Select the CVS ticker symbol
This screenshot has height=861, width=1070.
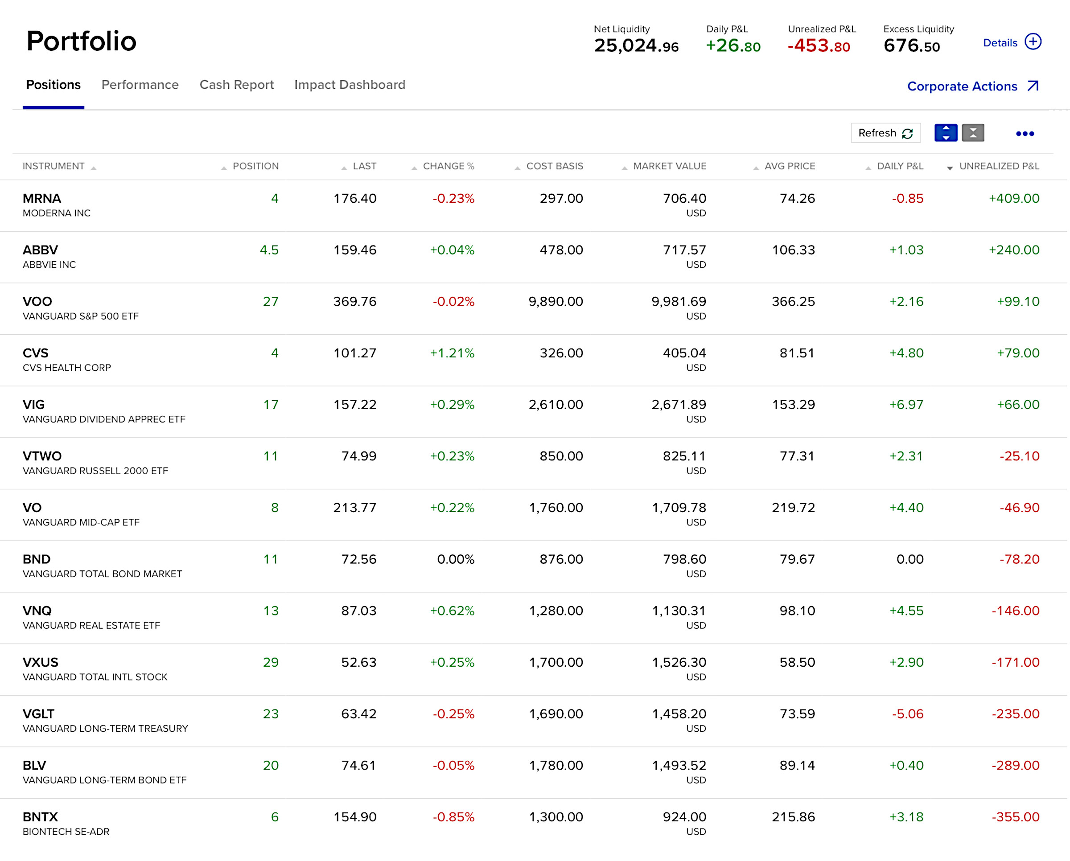click(x=35, y=353)
